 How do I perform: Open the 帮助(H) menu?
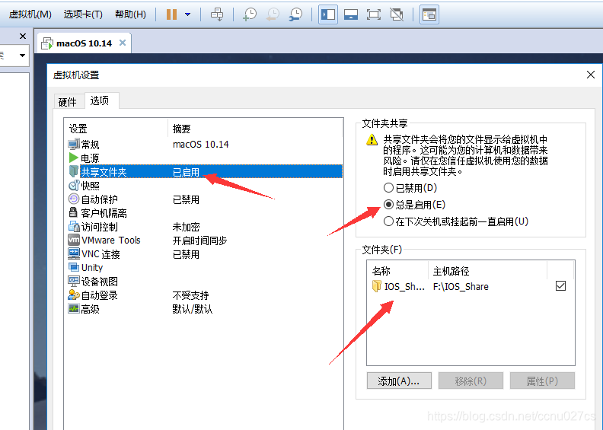[130, 14]
